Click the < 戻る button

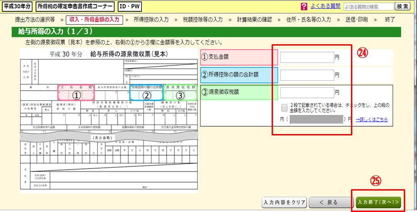pos(331,202)
